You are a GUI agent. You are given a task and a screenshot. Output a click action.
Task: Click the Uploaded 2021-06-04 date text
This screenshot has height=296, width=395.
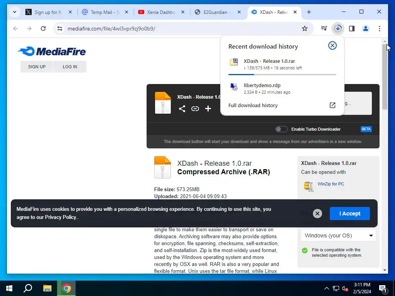(190, 196)
